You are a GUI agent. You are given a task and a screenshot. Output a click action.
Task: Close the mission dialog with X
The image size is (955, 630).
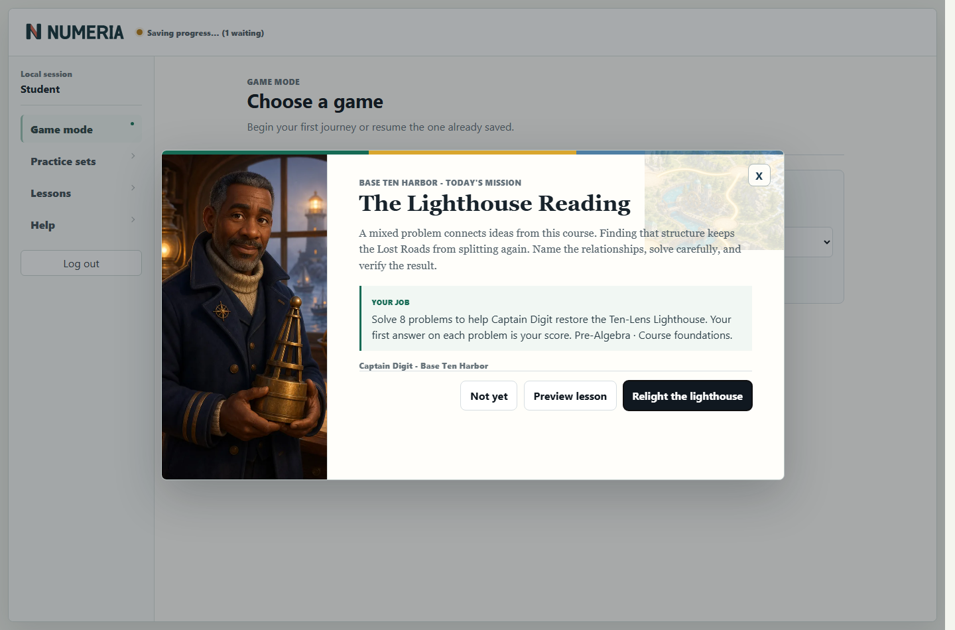point(759,175)
